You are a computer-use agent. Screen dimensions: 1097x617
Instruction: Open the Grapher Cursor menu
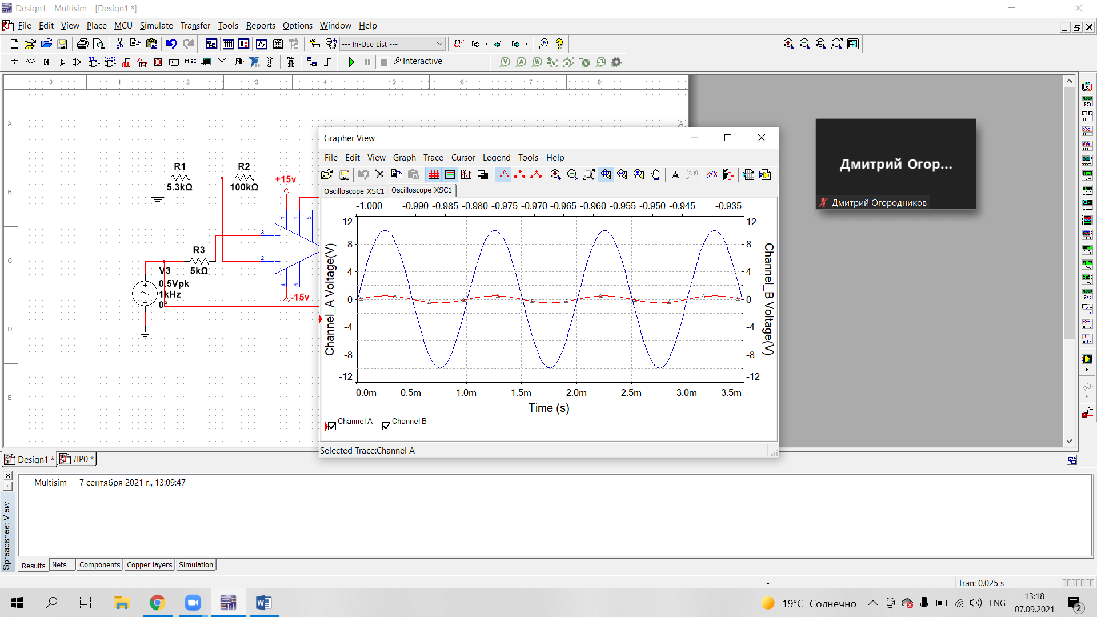coord(463,158)
